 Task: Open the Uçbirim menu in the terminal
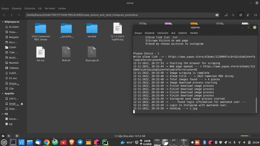[x=182, y=33]
